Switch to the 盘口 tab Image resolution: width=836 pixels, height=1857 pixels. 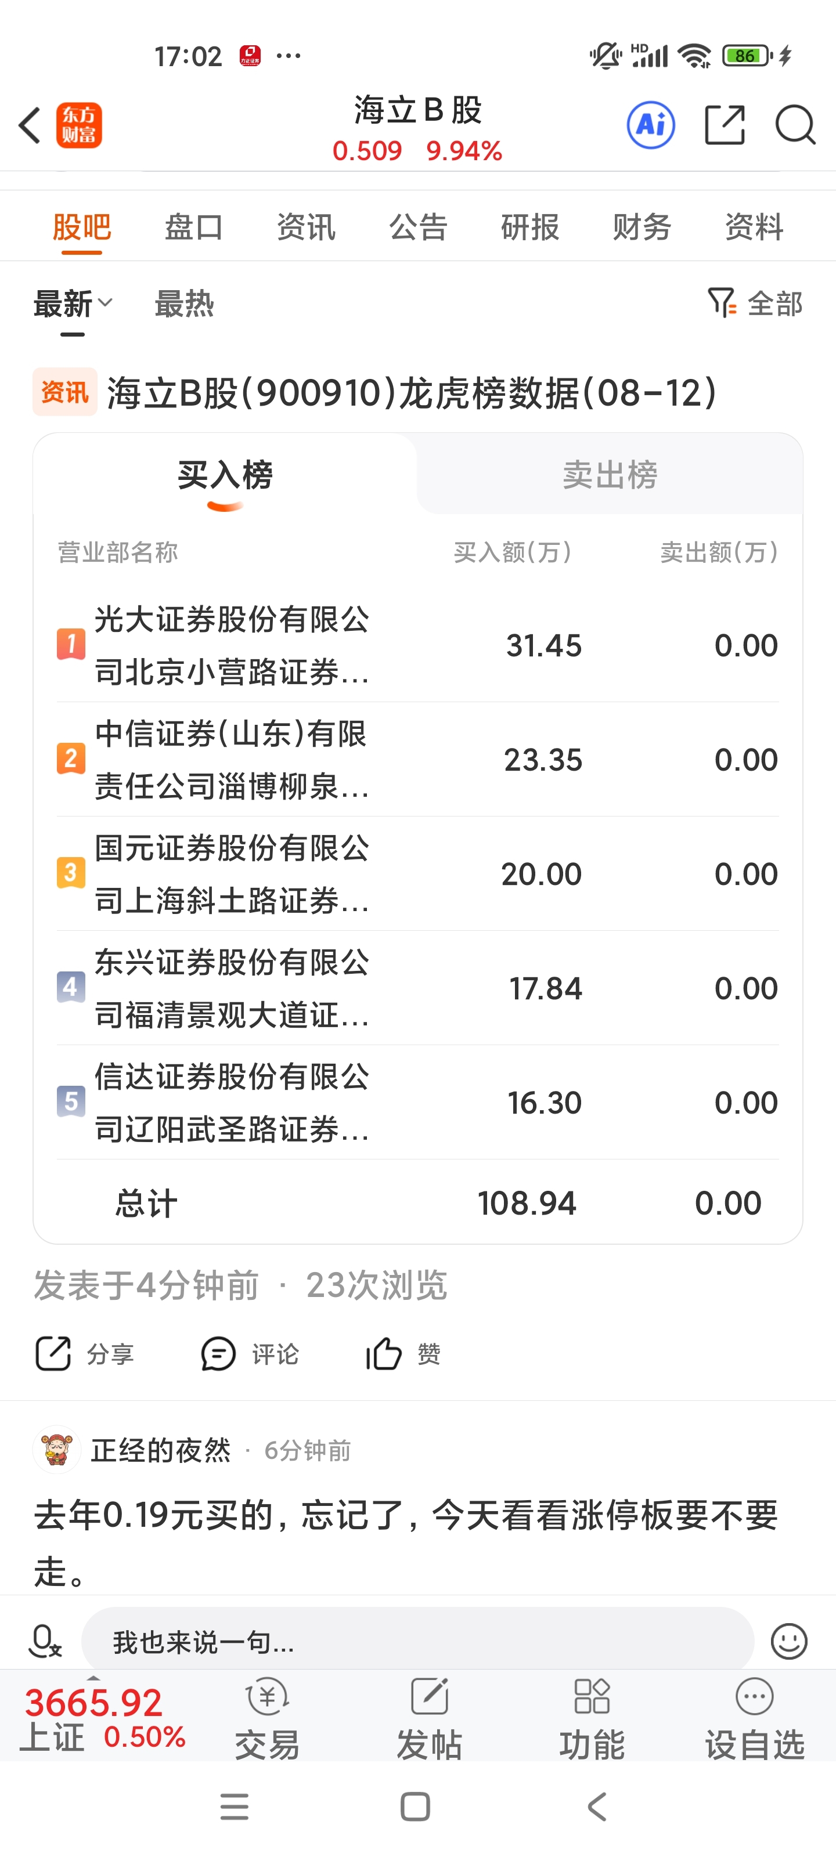point(193,227)
